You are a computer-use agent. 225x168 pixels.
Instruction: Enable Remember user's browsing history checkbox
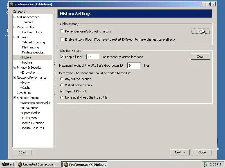pos(62,31)
